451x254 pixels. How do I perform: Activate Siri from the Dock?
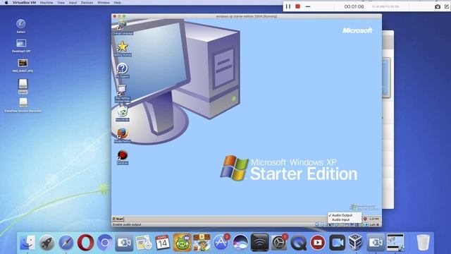pyautogui.click(x=240, y=243)
